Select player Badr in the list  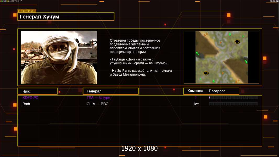point(26,104)
